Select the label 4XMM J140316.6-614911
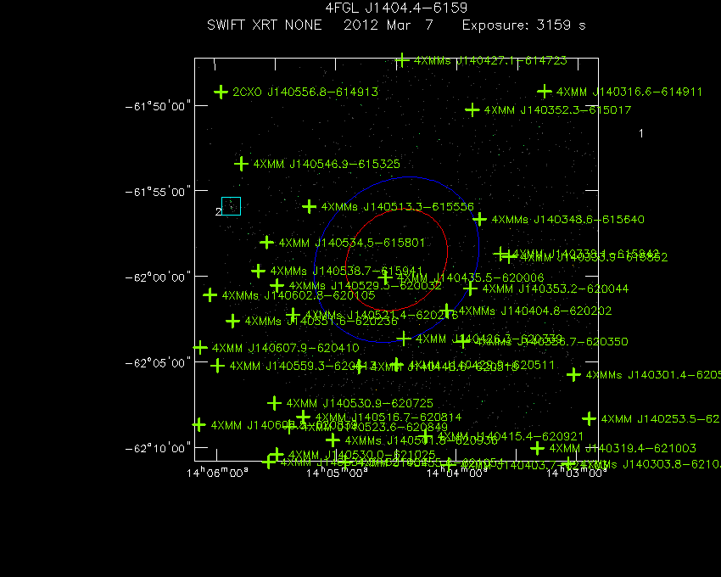 629,92
